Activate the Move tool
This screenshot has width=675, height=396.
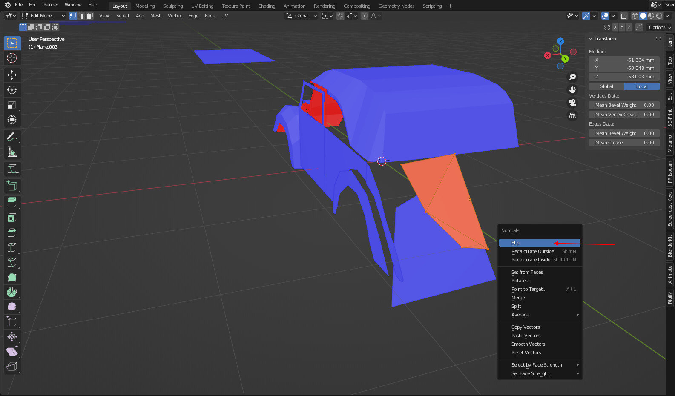click(x=12, y=75)
